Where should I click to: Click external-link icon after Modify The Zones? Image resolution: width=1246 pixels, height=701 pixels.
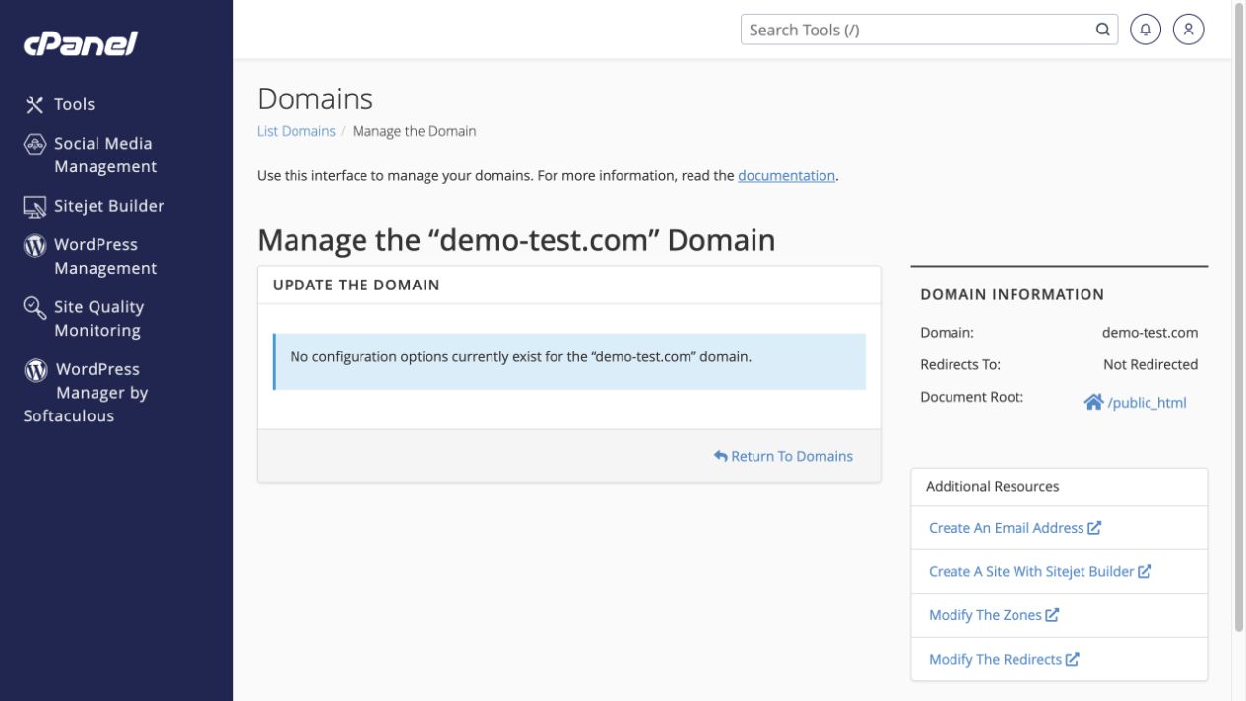[1052, 615]
